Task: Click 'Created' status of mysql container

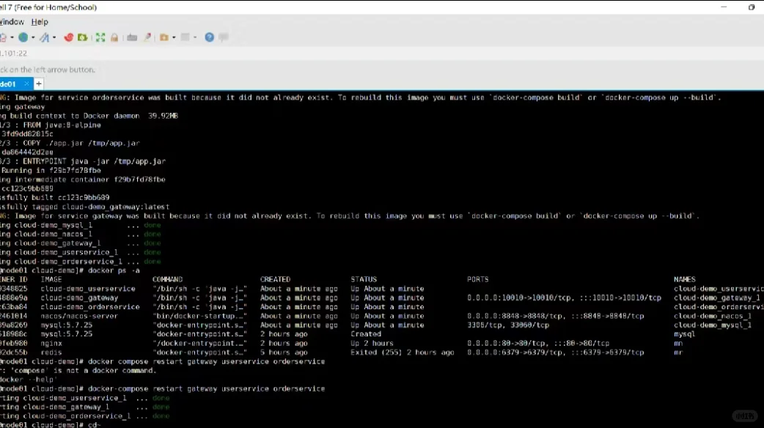Action: pyautogui.click(x=365, y=334)
